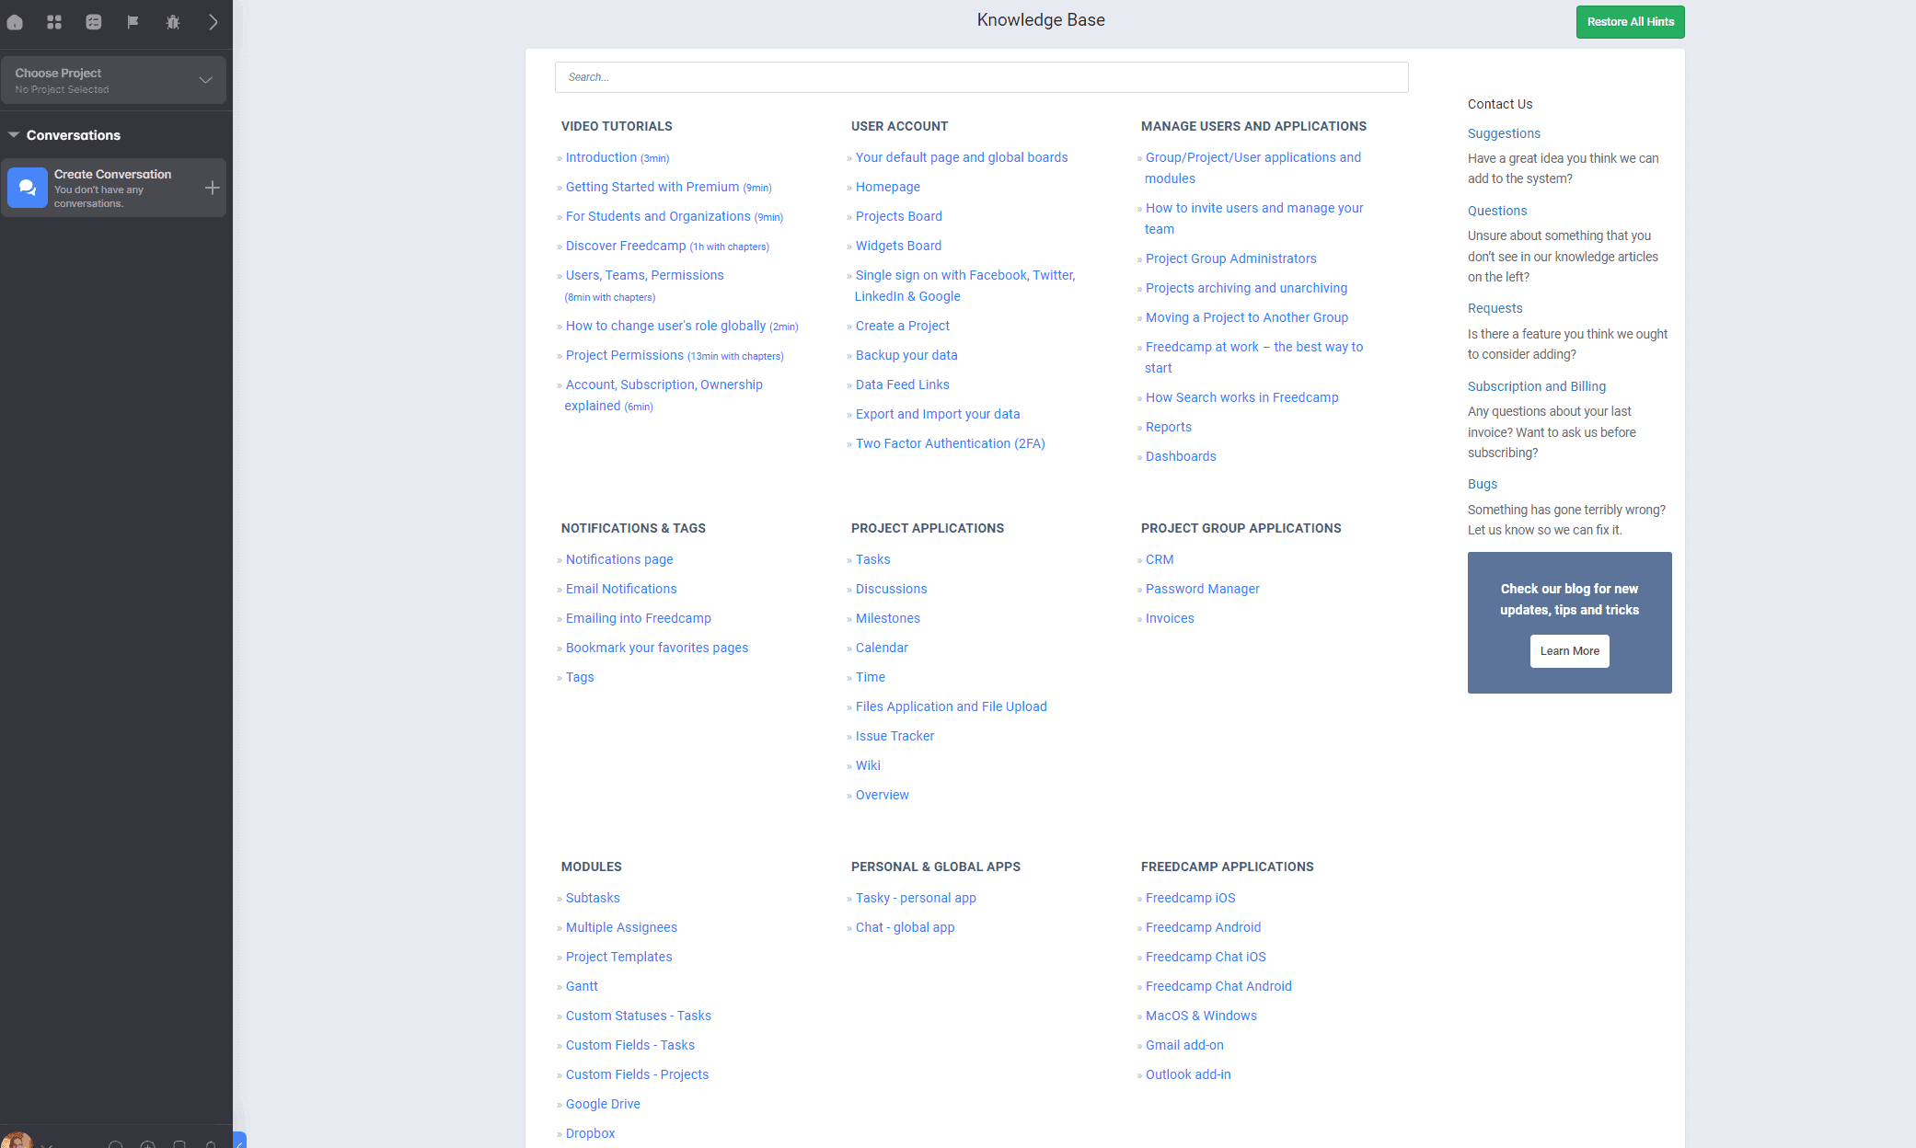
Task: Open the Tasks project application article
Action: tap(872, 560)
